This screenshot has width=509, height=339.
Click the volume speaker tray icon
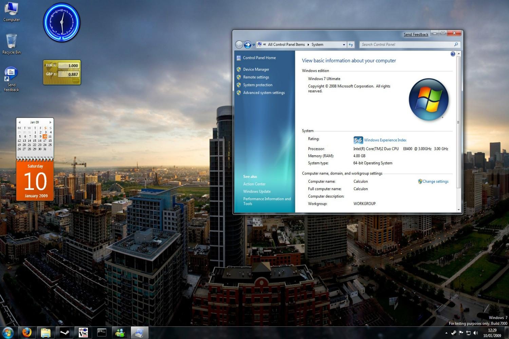[x=476, y=333]
